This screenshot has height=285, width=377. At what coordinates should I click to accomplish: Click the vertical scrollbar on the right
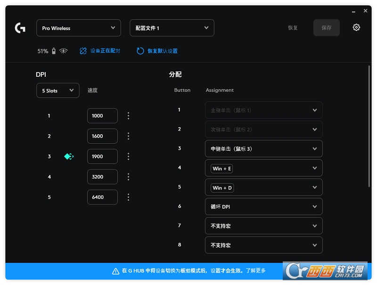click(369, 126)
